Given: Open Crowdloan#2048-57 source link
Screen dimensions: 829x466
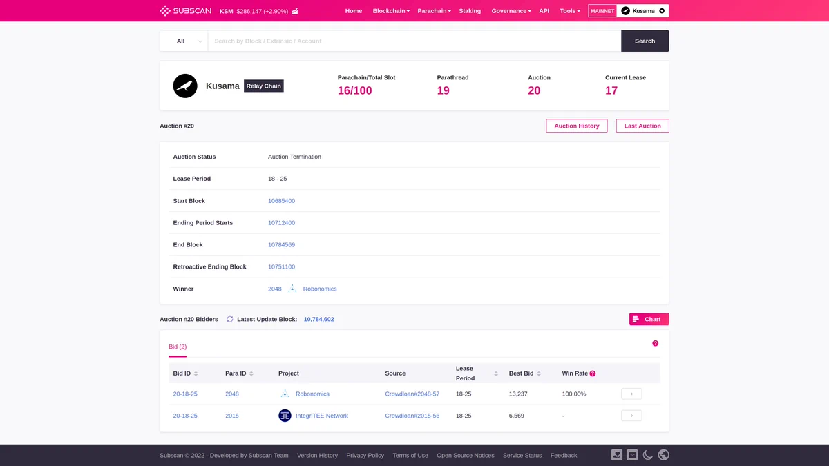Looking at the screenshot, I should click(412, 394).
